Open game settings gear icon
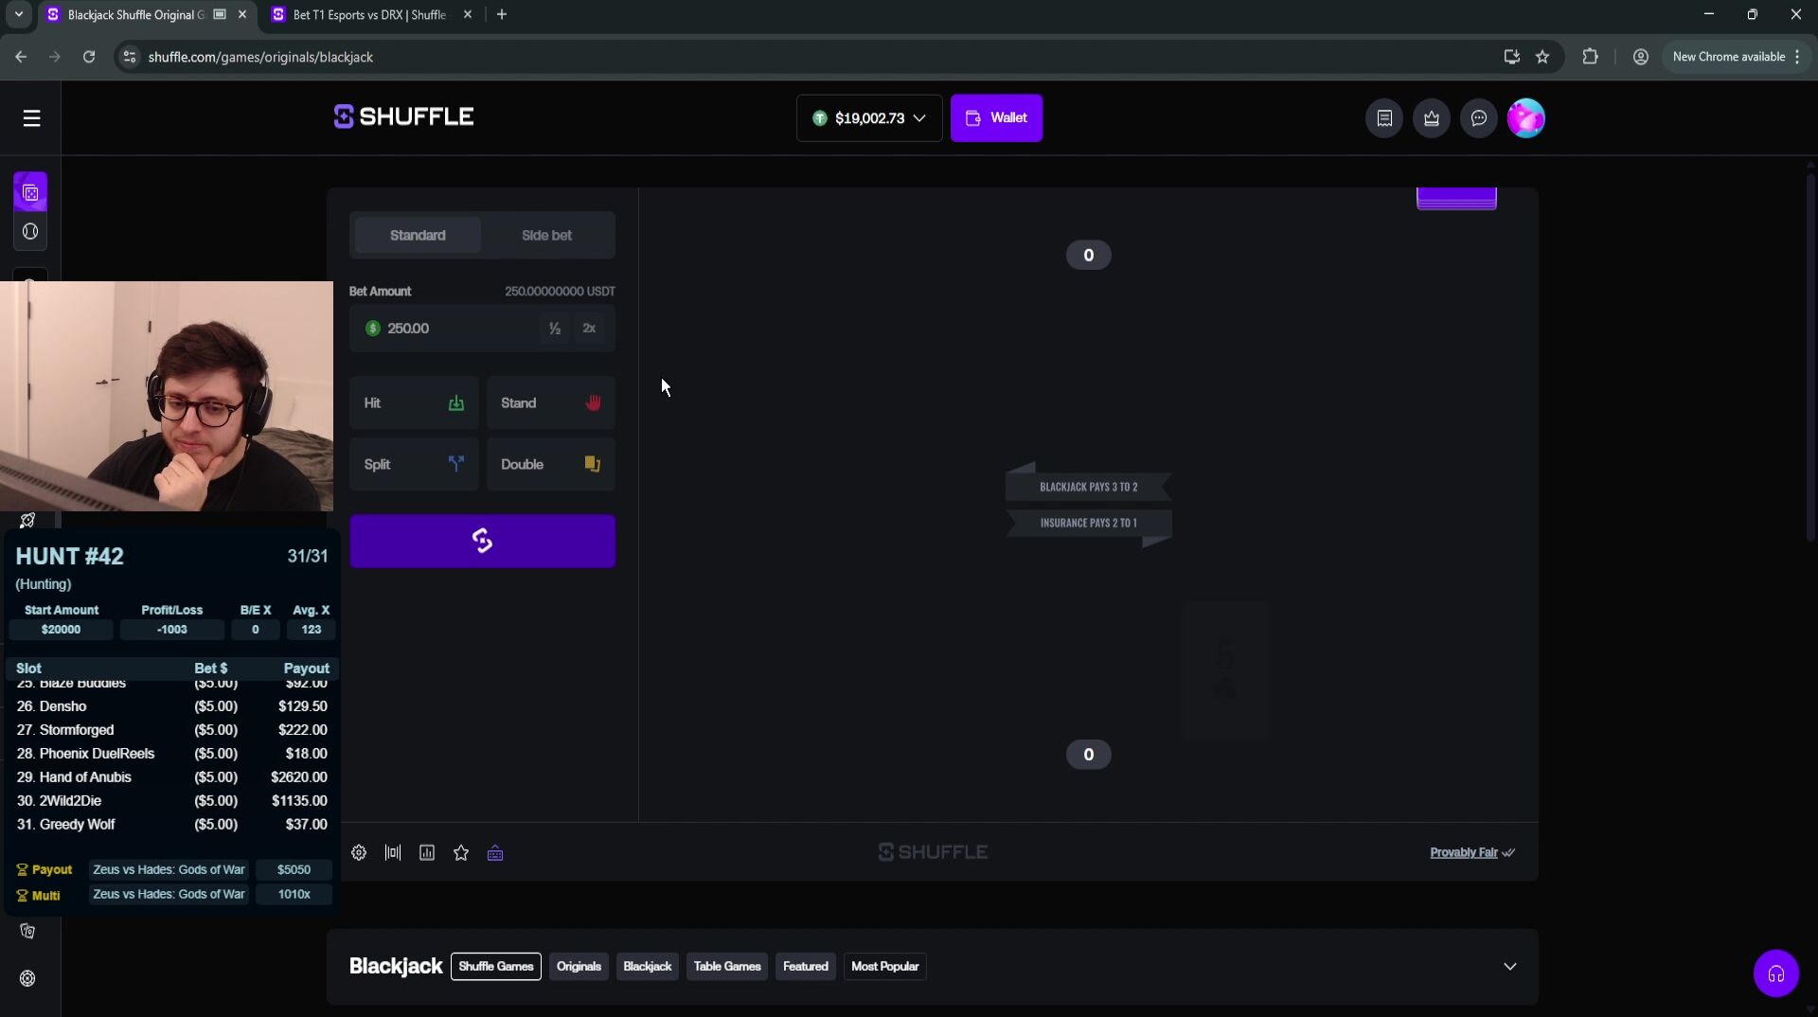The image size is (1818, 1017). pos(359,853)
